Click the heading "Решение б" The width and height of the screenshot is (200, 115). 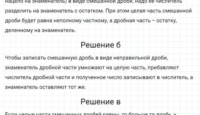coord(100,45)
